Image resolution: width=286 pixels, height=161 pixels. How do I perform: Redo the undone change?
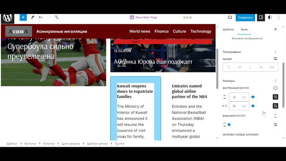click(x=49, y=17)
